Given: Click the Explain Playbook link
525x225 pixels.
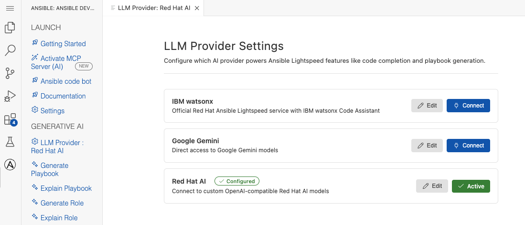Looking at the screenshot, I should pos(62,188).
